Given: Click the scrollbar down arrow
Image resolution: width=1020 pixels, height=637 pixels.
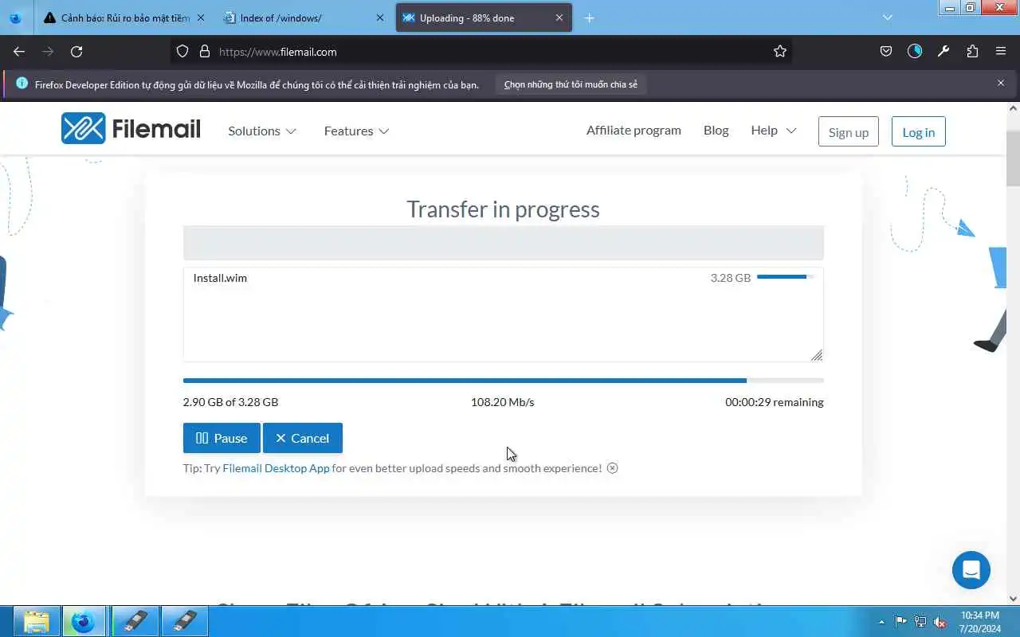Looking at the screenshot, I should click(1014, 599).
